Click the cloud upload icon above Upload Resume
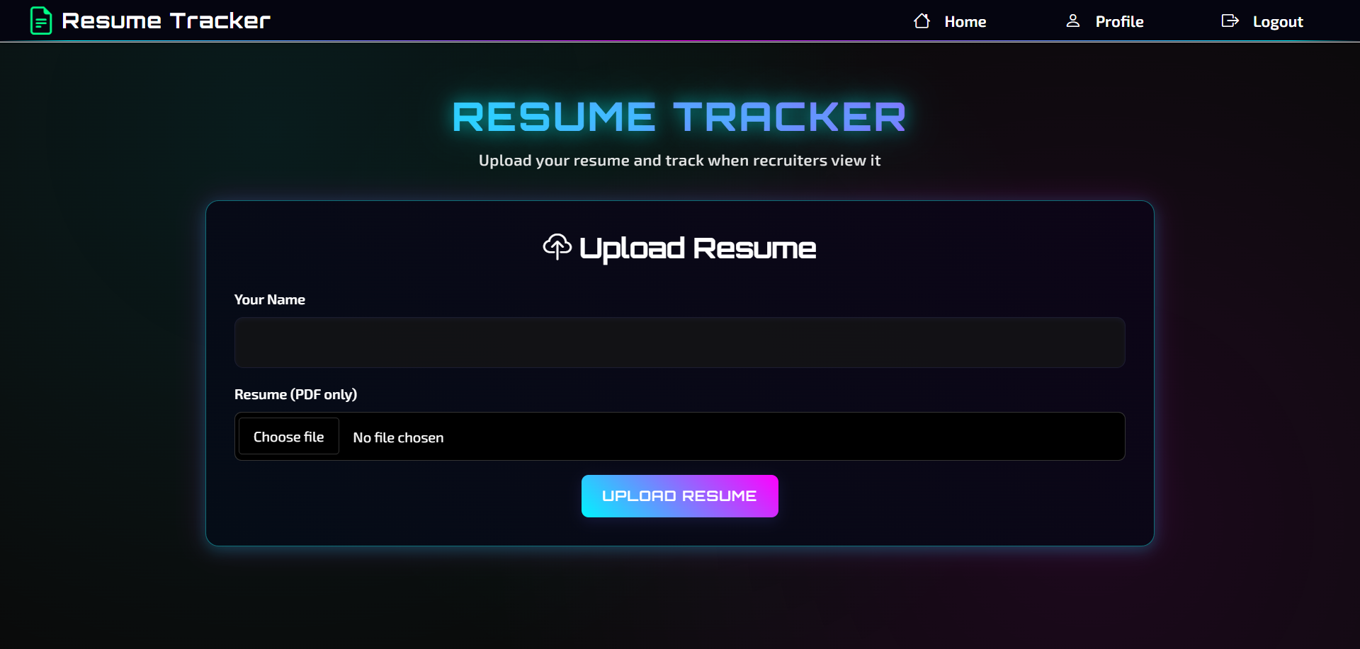1360x649 pixels. pyautogui.click(x=557, y=247)
